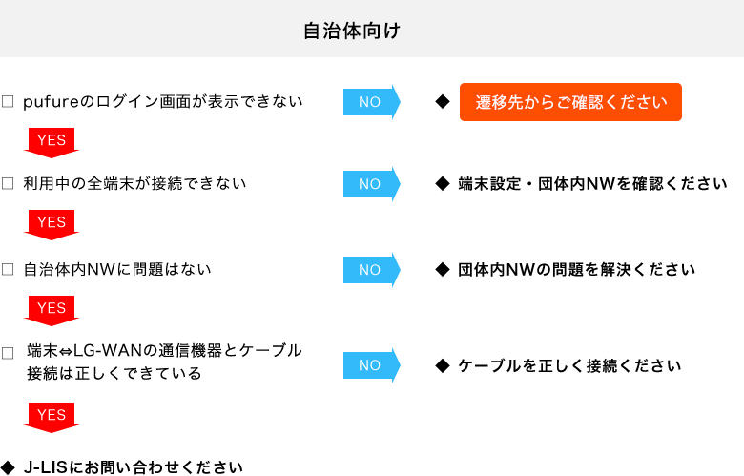Check the 自治体内NWに問題はない checkbox

pyautogui.click(x=8, y=270)
